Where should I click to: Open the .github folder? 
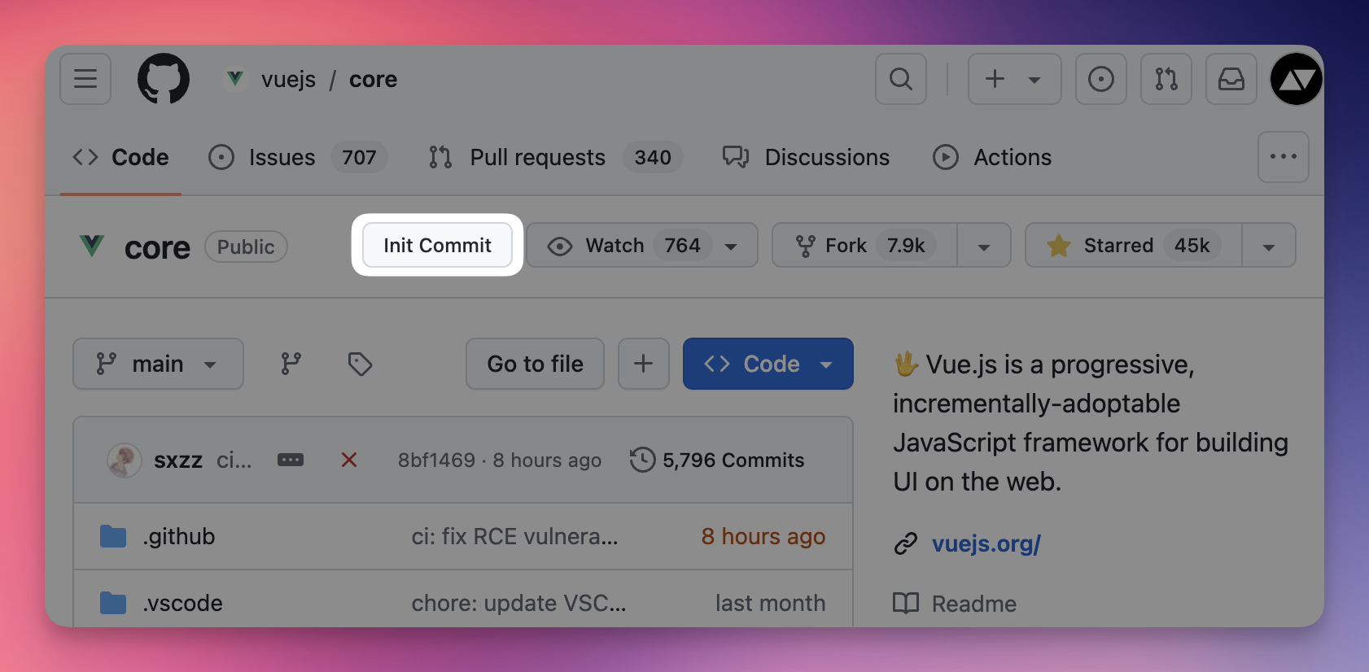(179, 537)
